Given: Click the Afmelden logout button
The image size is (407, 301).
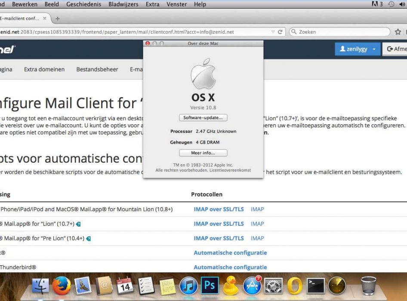Looking at the screenshot, I should 395,49.
